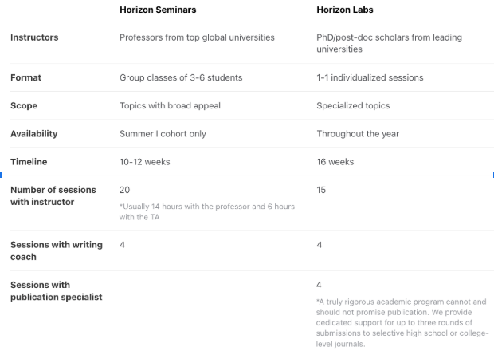Select the Availability row label
494x351 pixels.
[x=34, y=134]
